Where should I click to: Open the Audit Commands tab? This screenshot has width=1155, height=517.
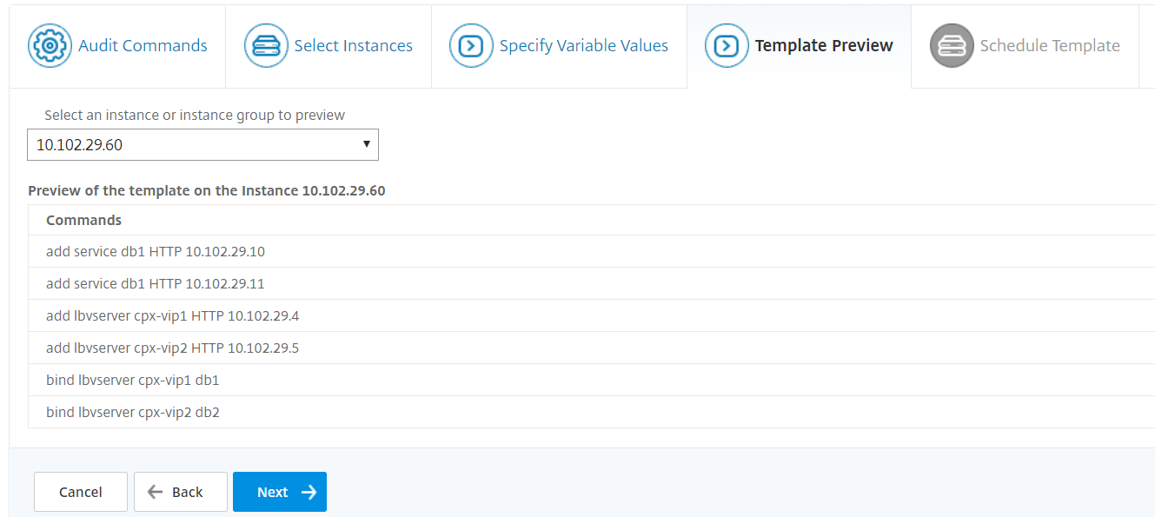(117, 46)
